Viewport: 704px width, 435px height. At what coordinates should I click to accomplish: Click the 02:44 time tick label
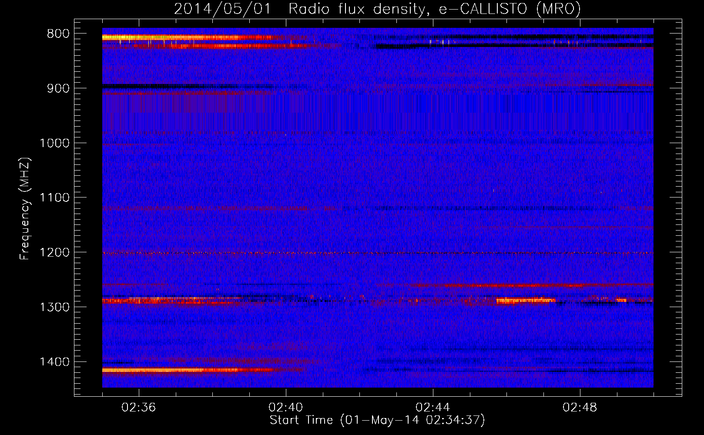[433, 408]
